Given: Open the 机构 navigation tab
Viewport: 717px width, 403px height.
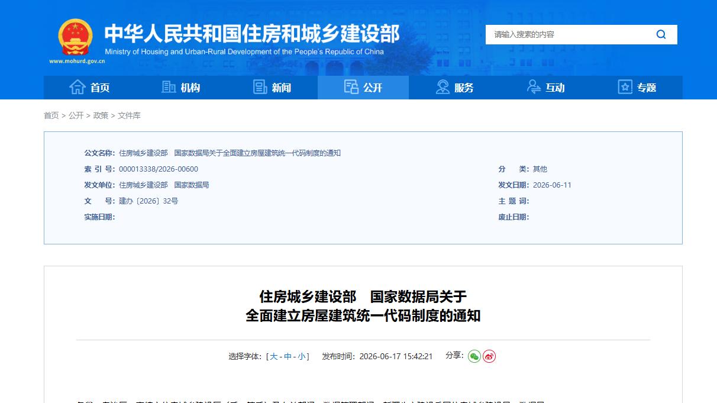Looking at the screenshot, I should click(180, 88).
